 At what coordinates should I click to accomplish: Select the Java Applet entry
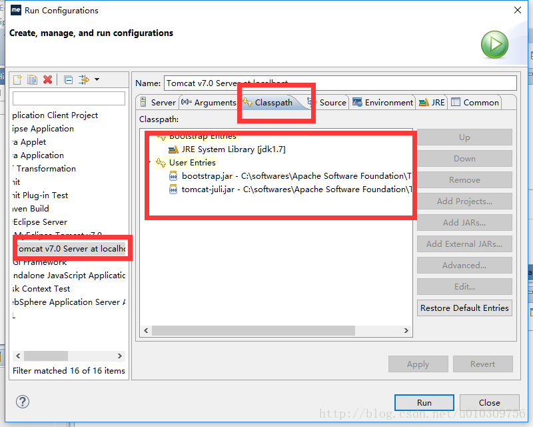29,141
